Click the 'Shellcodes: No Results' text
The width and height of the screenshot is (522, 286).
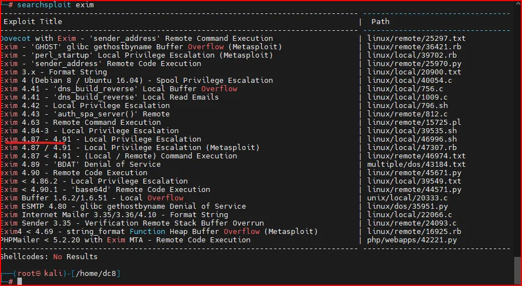tap(49, 257)
